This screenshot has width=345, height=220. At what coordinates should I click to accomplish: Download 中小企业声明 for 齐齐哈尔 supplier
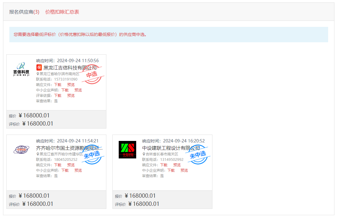click(x=65, y=171)
